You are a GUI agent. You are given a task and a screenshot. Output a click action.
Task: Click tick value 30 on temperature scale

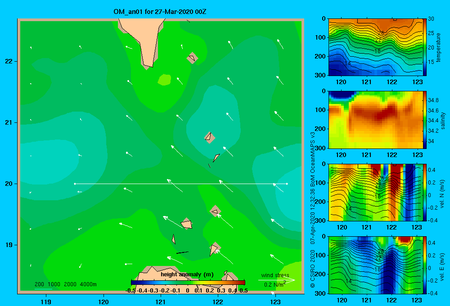click(x=431, y=19)
